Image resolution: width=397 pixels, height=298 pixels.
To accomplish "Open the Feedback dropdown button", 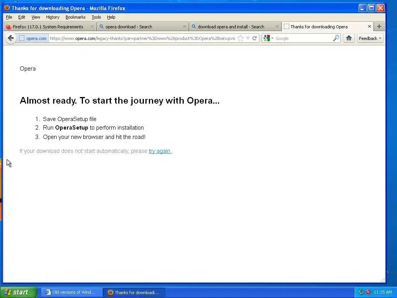I will point(370,38).
